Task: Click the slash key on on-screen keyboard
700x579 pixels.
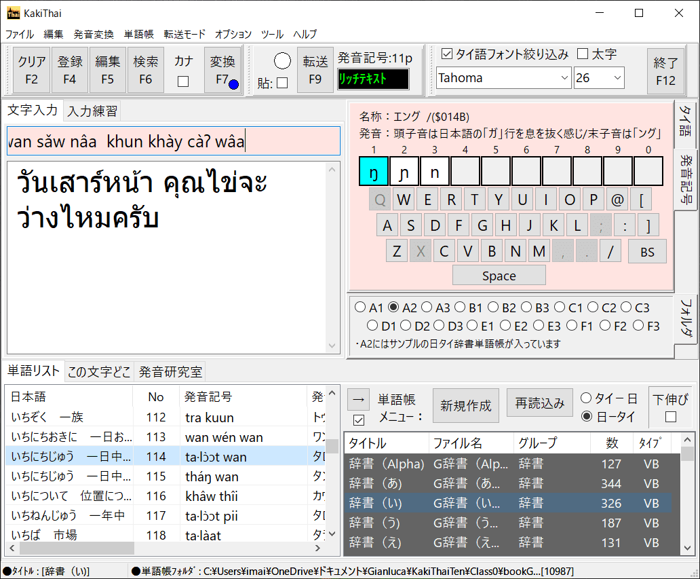Action: (610, 252)
